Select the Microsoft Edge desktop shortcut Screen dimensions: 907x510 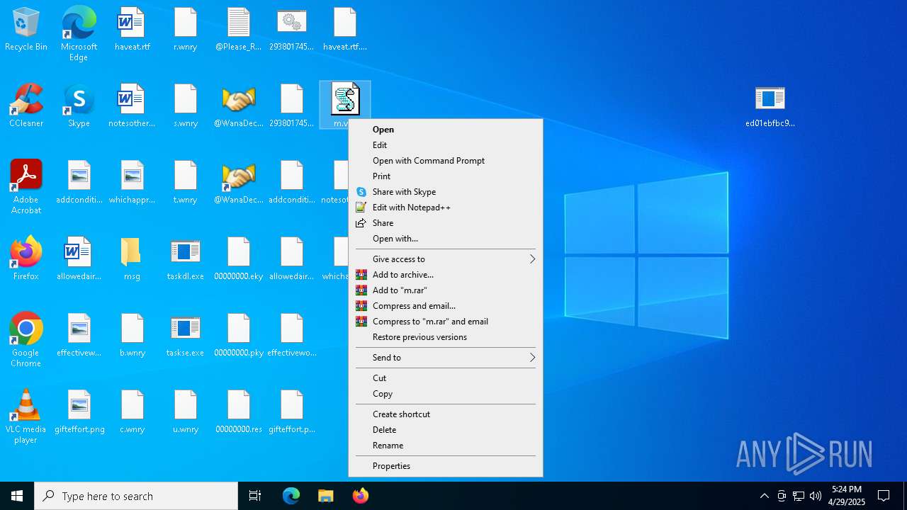pos(79,33)
